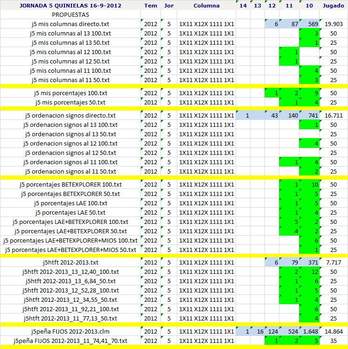The width and height of the screenshot is (348, 349).
Task: Select the blue '569' cell
Action: click(x=309, y=24)
